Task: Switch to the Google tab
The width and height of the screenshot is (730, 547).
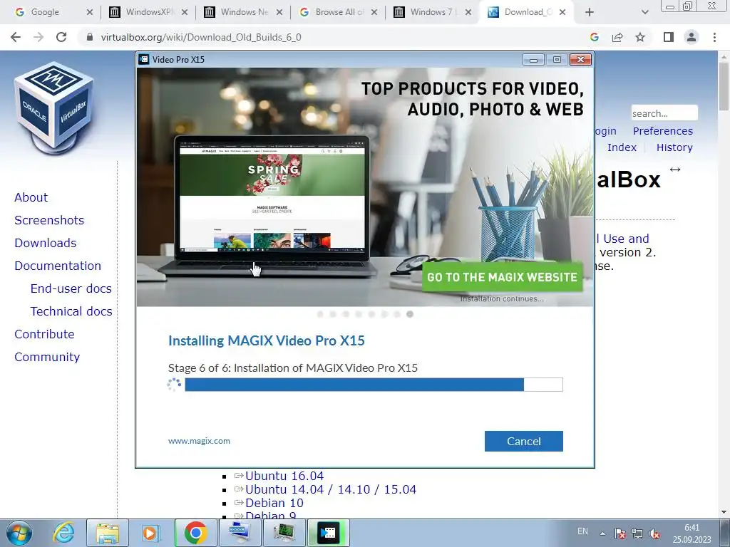Action: pyautogui.click(x=45, y=12)
